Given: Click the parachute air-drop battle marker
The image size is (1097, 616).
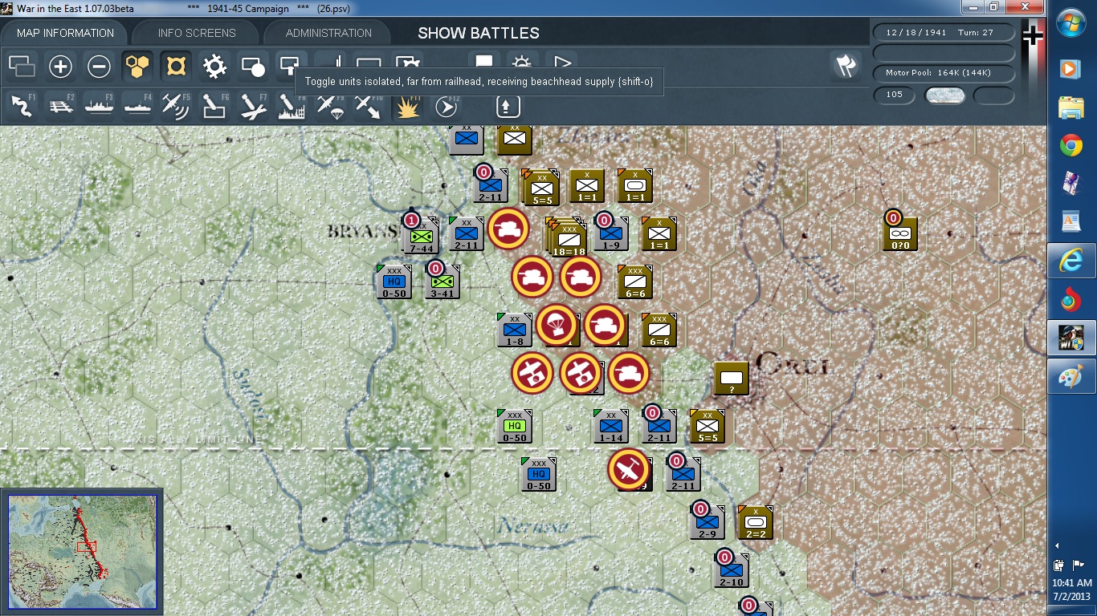Looking at the screenshot, I should point(557,325).
